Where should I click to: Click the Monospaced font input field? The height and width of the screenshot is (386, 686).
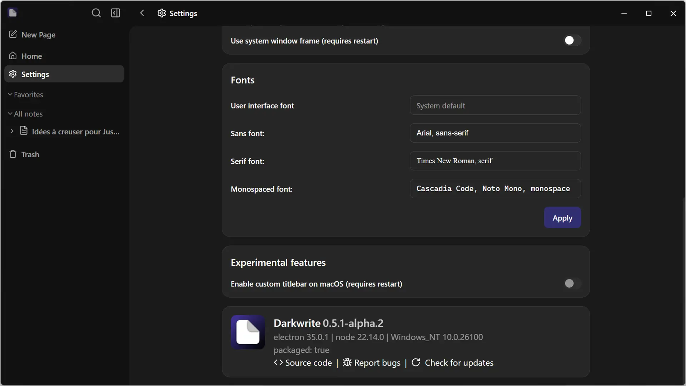coord(495,189)
